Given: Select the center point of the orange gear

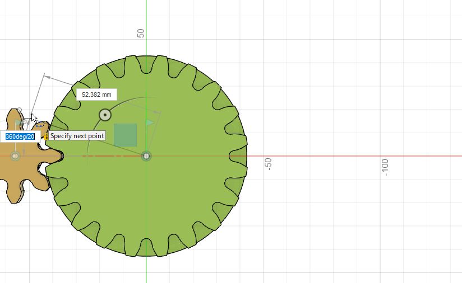Looking at the screenshot, I should pyautogui.click(x=15, y=156).
